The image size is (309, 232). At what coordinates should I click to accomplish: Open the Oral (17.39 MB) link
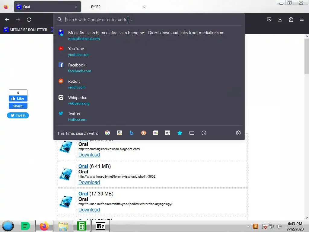click(x=83, y=194)
